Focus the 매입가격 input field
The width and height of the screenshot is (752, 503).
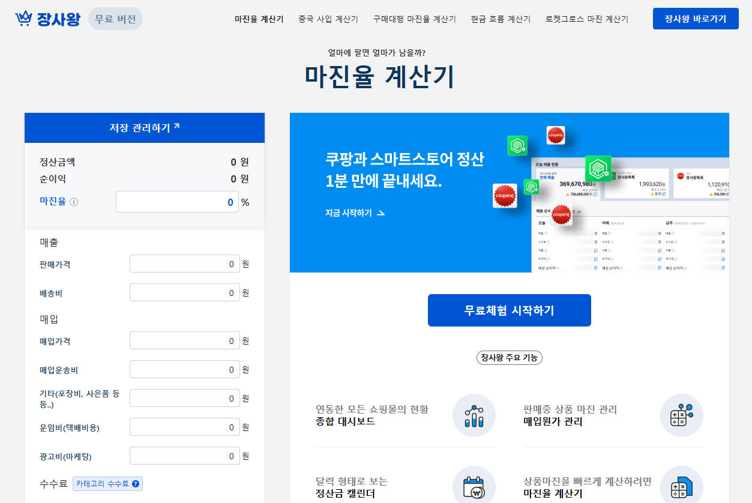(185, 340)
